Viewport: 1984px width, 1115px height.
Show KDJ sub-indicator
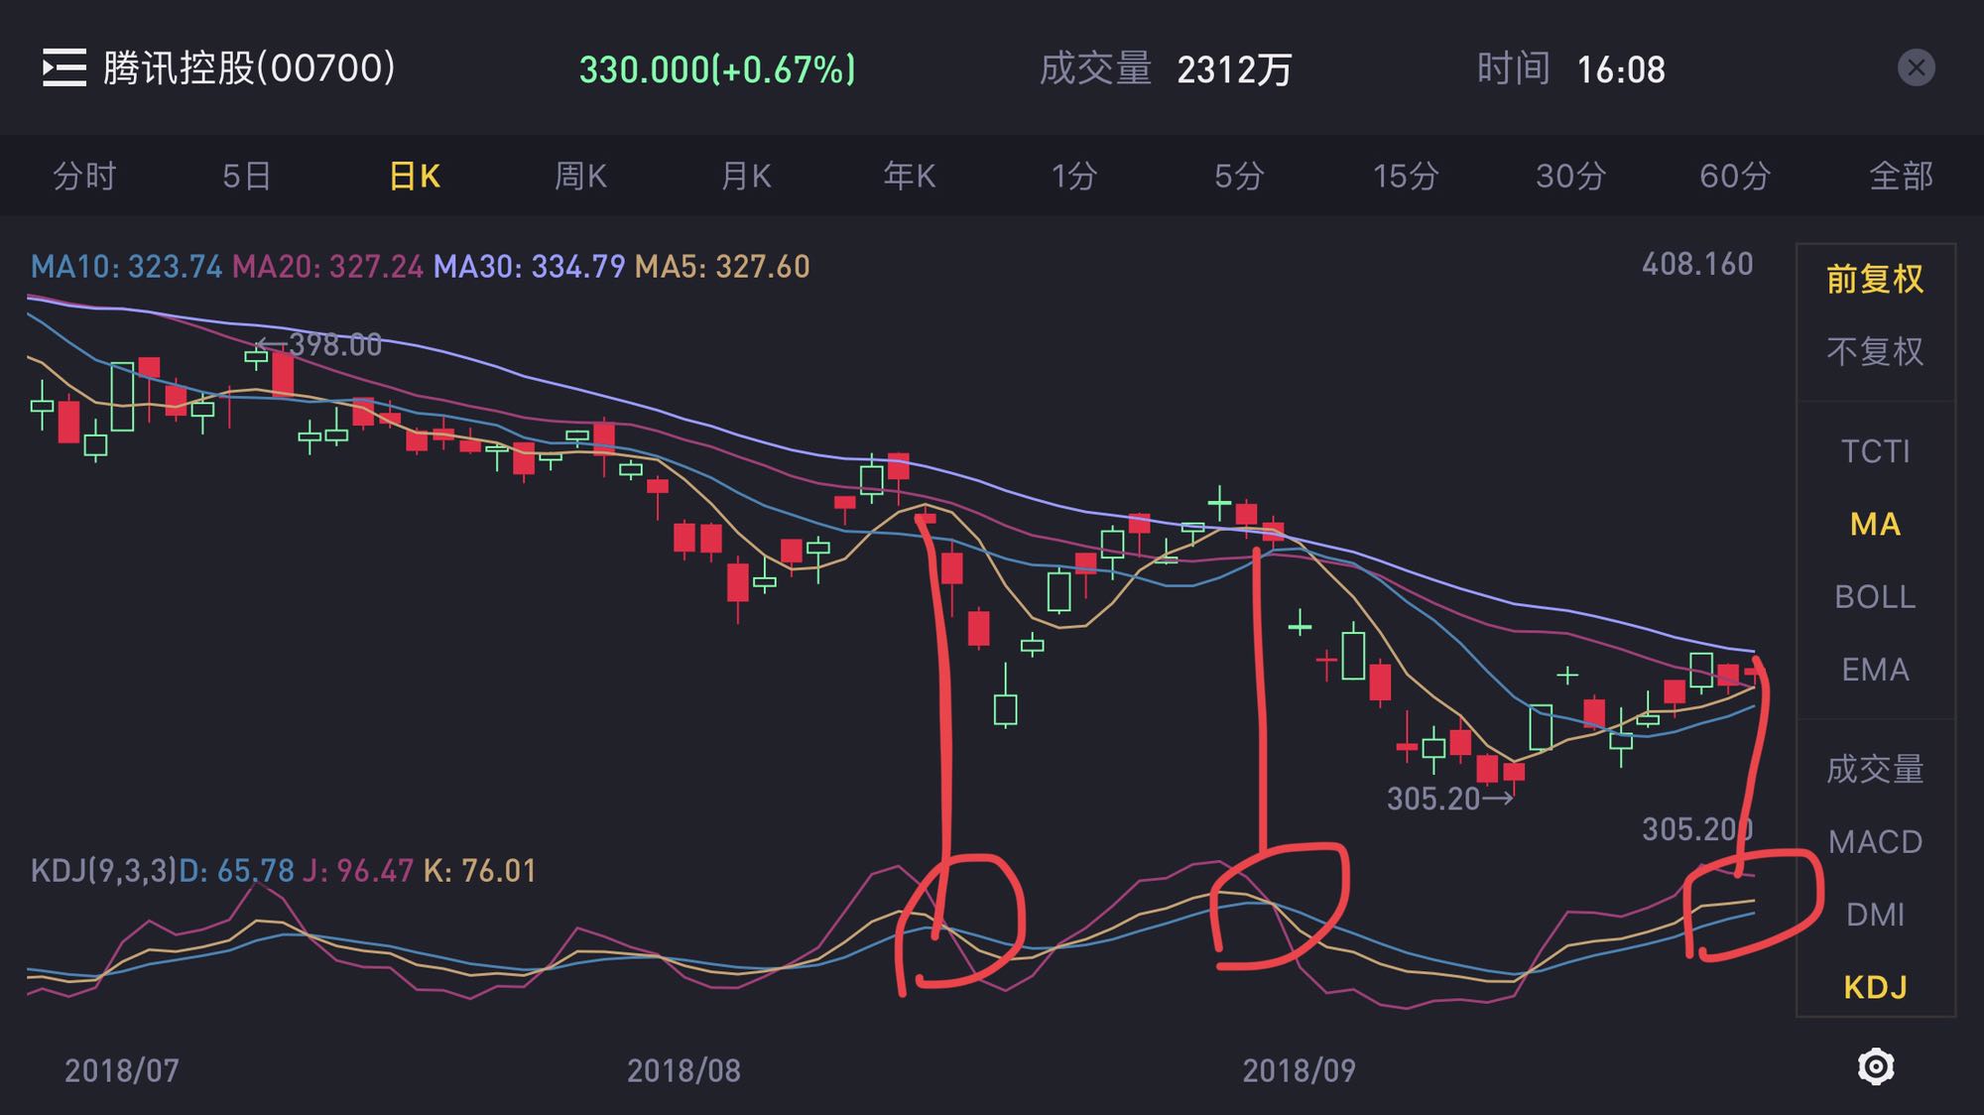(x=1875, y=987)
